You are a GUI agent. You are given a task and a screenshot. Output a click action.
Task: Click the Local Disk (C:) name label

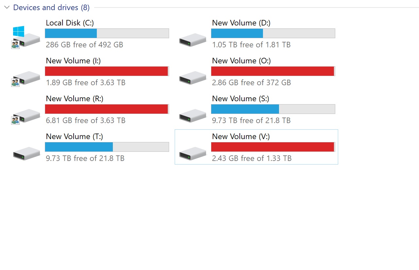coord(70,23)
